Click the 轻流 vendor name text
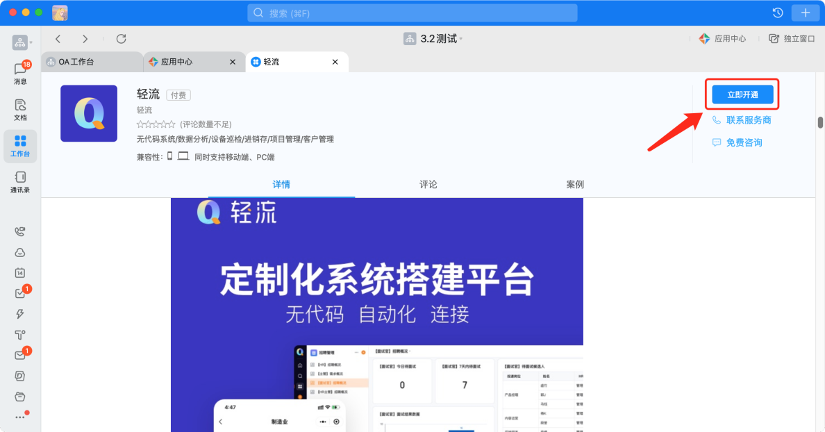The image size is (825, 432). click(144, 110)
